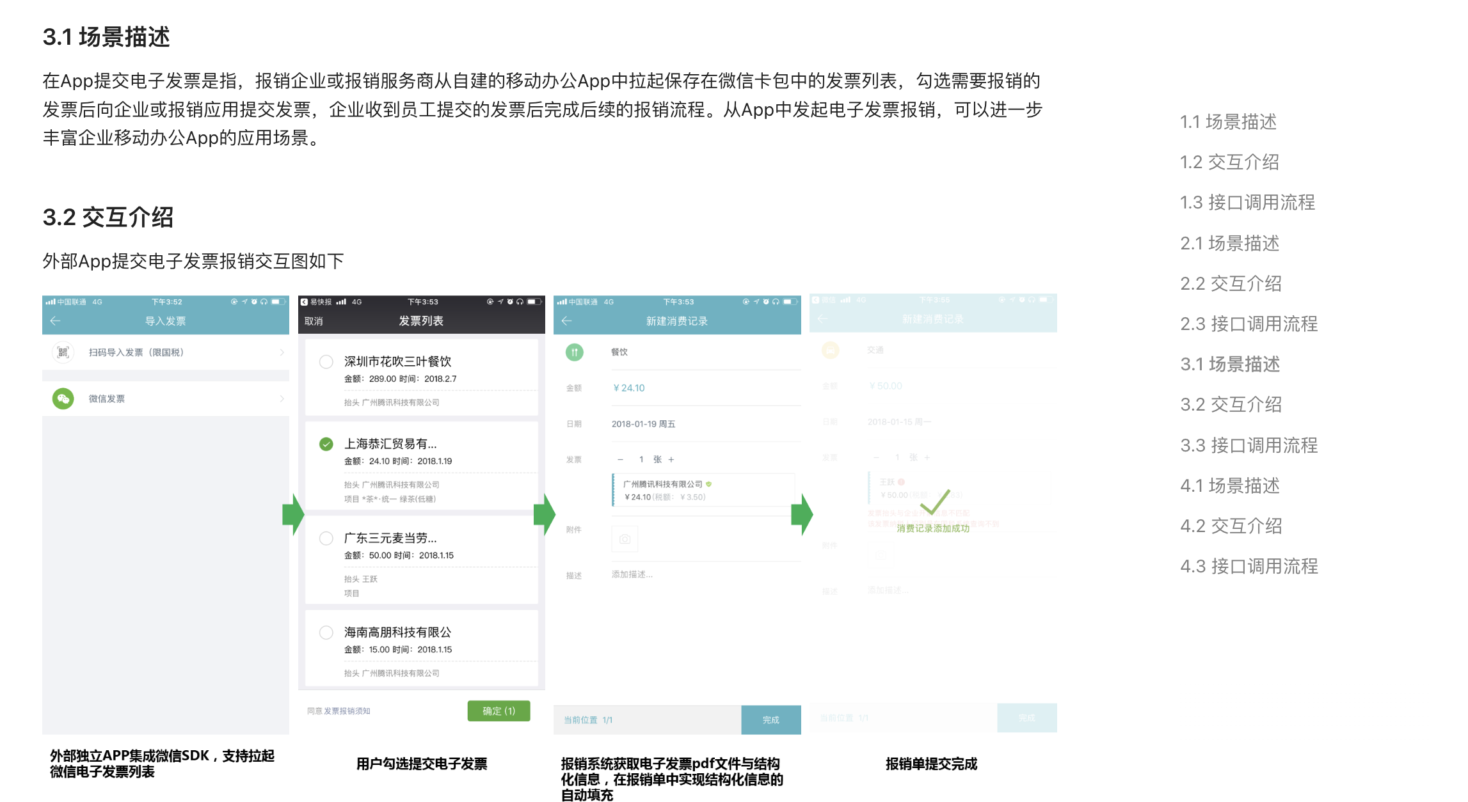1468x802 pixels.
Task: Open 2.3 接口调用流程 outline entry
Action: pyautogui.click(x=1249, y=324)
